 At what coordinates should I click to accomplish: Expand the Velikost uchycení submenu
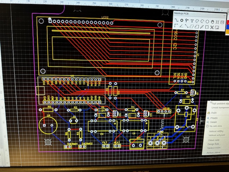pos(217,135)
